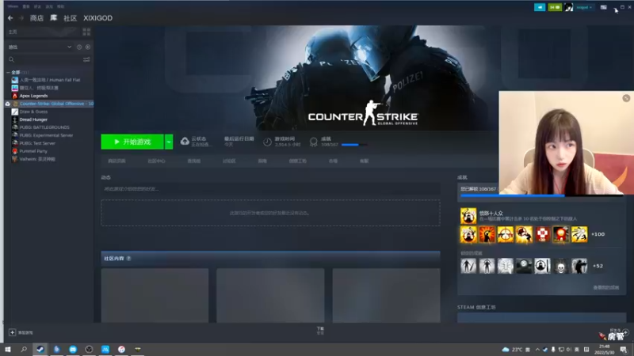
Task: Click Steam icon in the taskbar
Action: (40, 349)
